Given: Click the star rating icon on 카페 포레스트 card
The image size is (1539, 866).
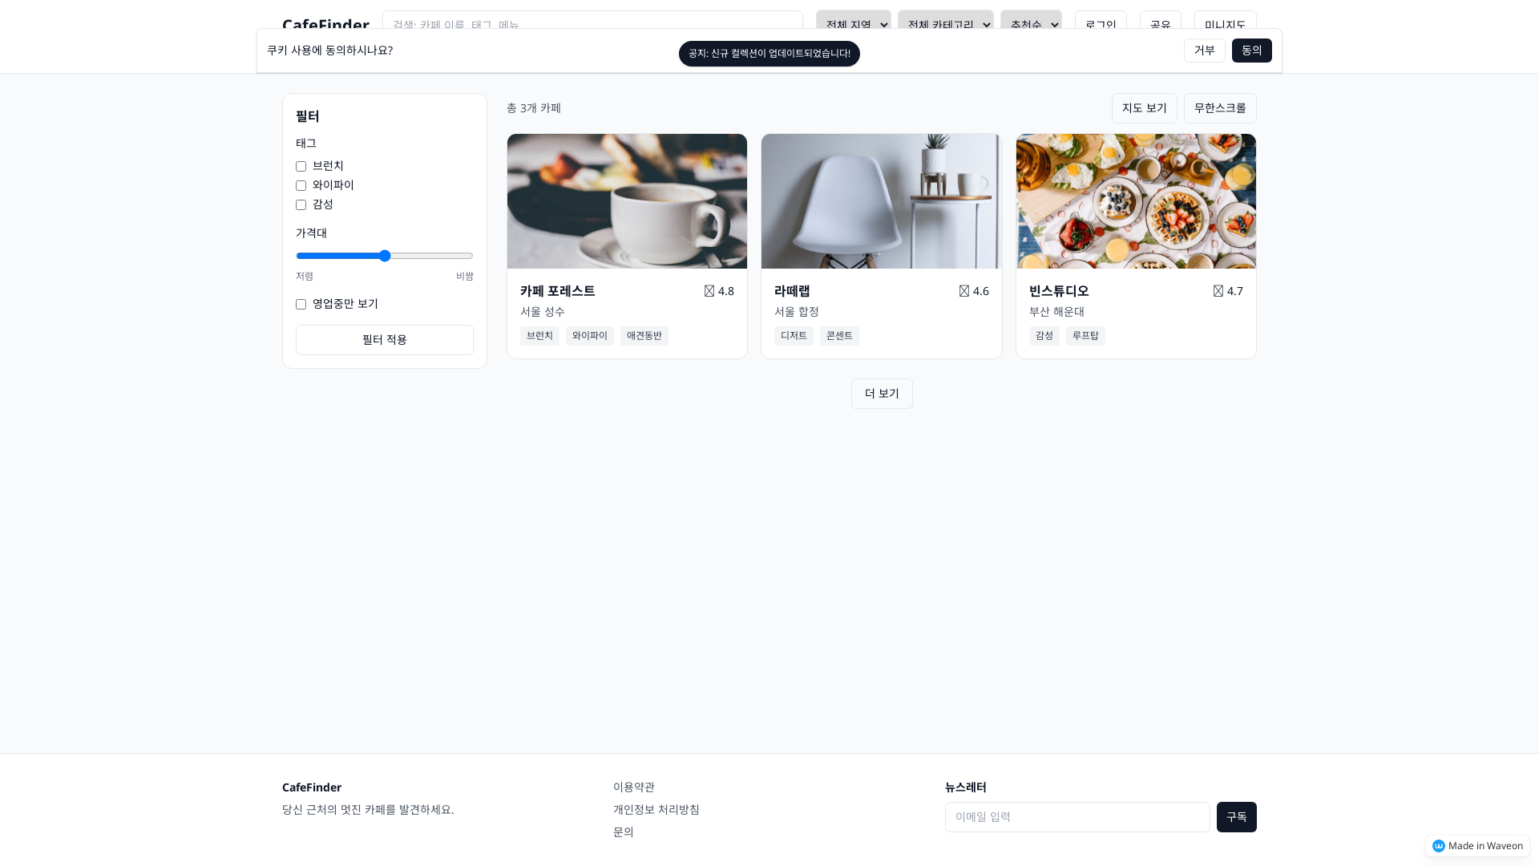Looking at the screenshot, I should point(708,291).
